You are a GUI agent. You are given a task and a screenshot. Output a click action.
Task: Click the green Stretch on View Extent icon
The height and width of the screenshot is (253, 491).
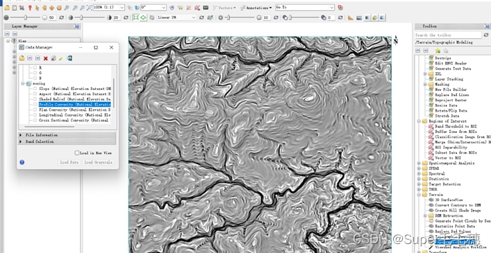pos(135,17)
